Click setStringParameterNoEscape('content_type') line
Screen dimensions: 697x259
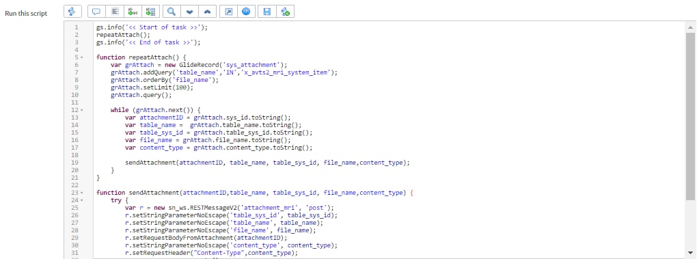coord(231,245)
